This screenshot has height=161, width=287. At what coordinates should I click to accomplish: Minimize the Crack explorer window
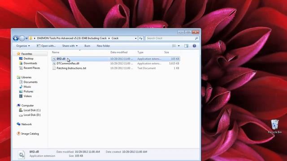[x=181, y=32]
